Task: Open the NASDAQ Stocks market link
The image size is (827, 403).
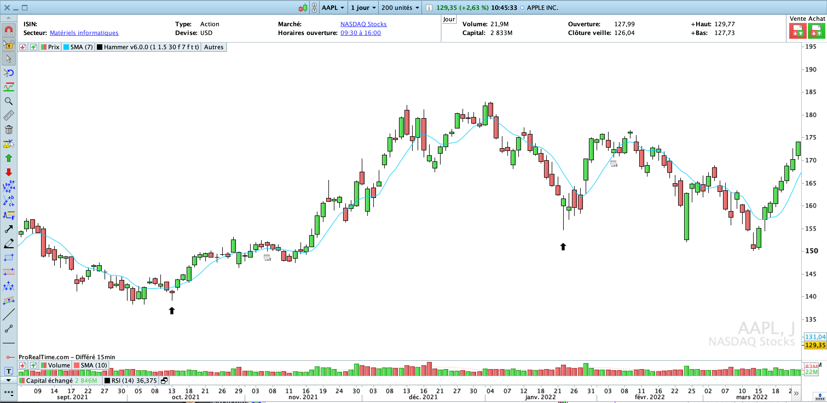Action: (x=363, y=24)
